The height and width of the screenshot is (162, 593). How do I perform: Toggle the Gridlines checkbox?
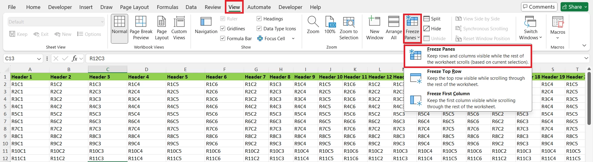[223, 29]
